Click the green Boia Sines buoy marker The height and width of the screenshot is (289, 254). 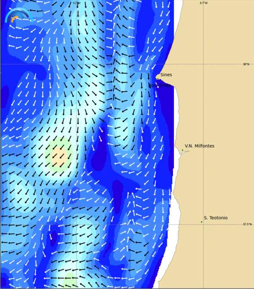click(x=146, y=89)
